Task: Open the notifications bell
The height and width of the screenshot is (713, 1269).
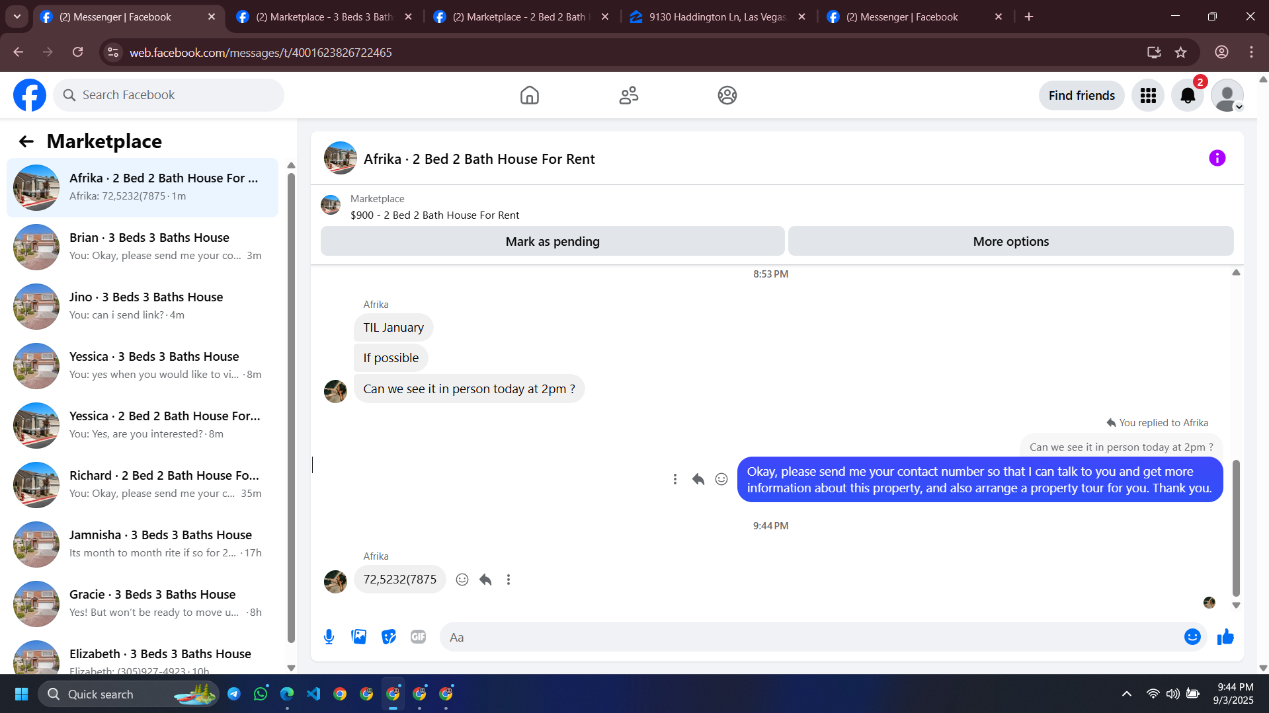Action: point(1188,96)
